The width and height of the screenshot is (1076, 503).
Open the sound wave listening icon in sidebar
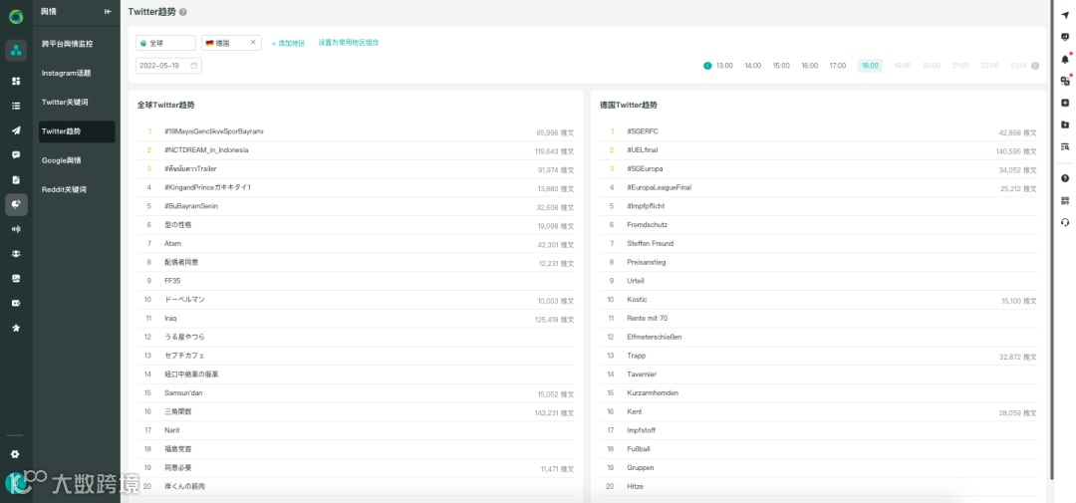point(16,229)
